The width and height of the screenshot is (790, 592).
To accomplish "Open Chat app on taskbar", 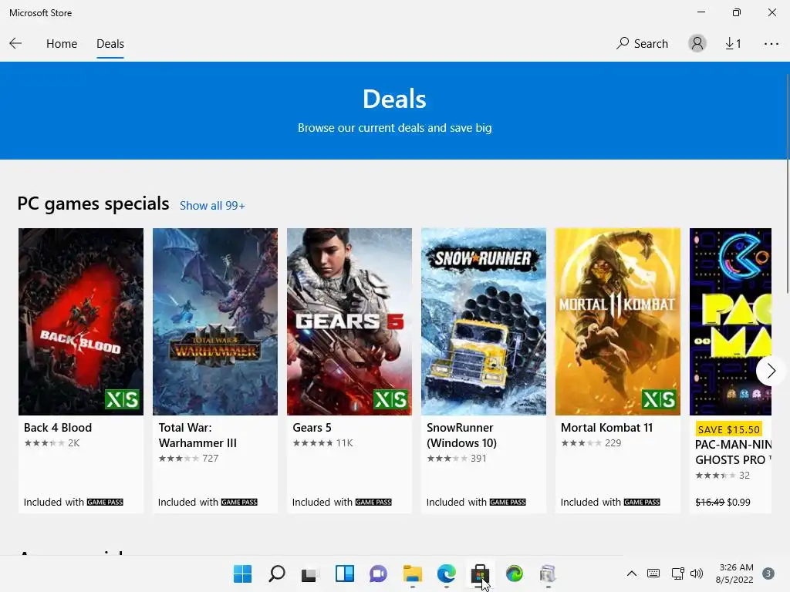I will coord(378,573).
